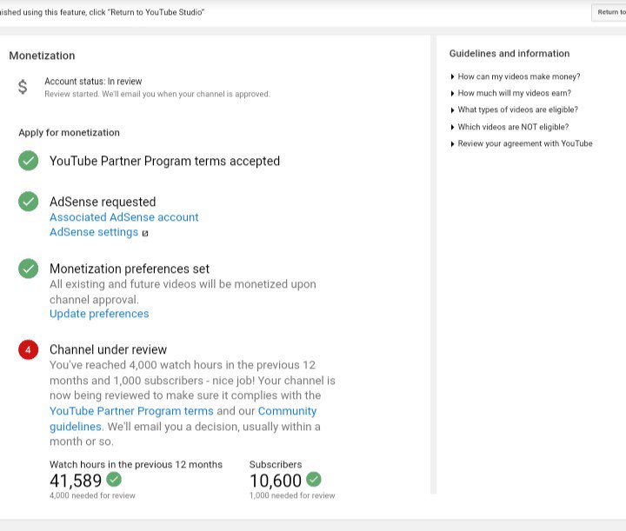
Task: Click green checkmark next to 10,600 subscribers
Action: pos(314,479)
